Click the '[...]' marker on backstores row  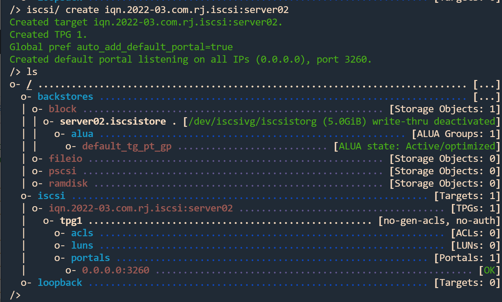coord(487,97)
